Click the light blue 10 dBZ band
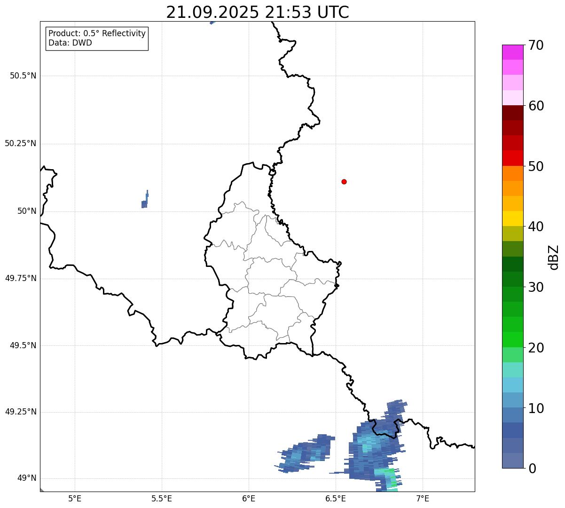 tap(512, 400)
